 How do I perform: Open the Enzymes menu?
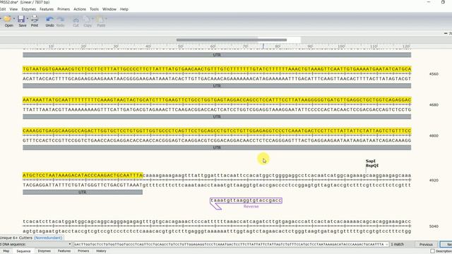tap(29, 9)
